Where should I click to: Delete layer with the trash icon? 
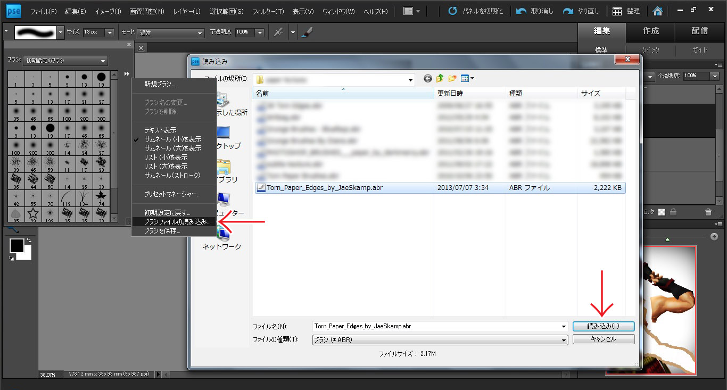(708, 212)
